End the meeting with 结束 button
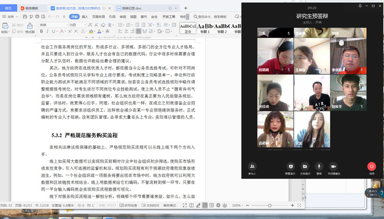 372,167
